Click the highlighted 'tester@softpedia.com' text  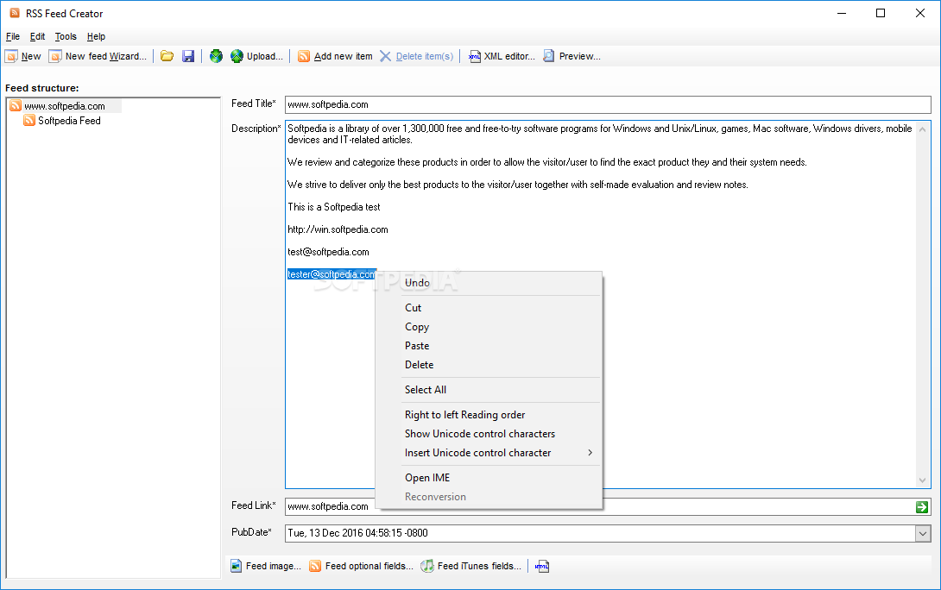pyautogui.click(x=332, y=274)
